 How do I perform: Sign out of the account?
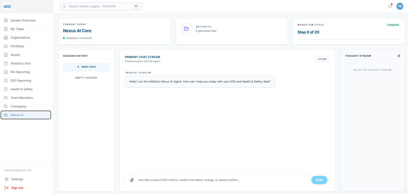26,188
